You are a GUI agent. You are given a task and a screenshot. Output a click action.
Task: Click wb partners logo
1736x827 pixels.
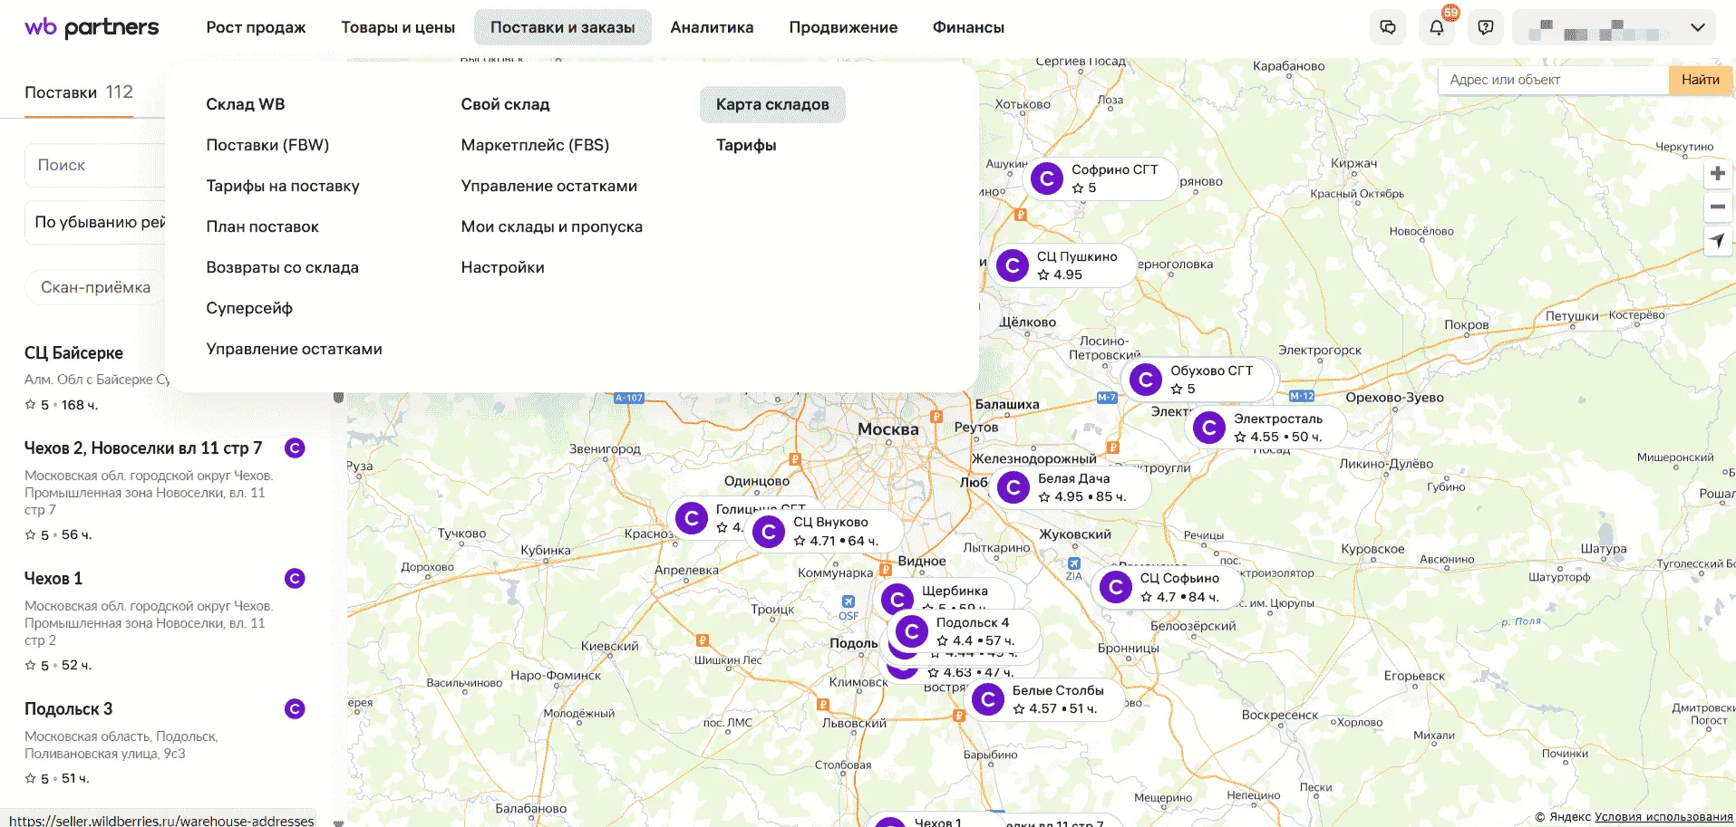92,27
